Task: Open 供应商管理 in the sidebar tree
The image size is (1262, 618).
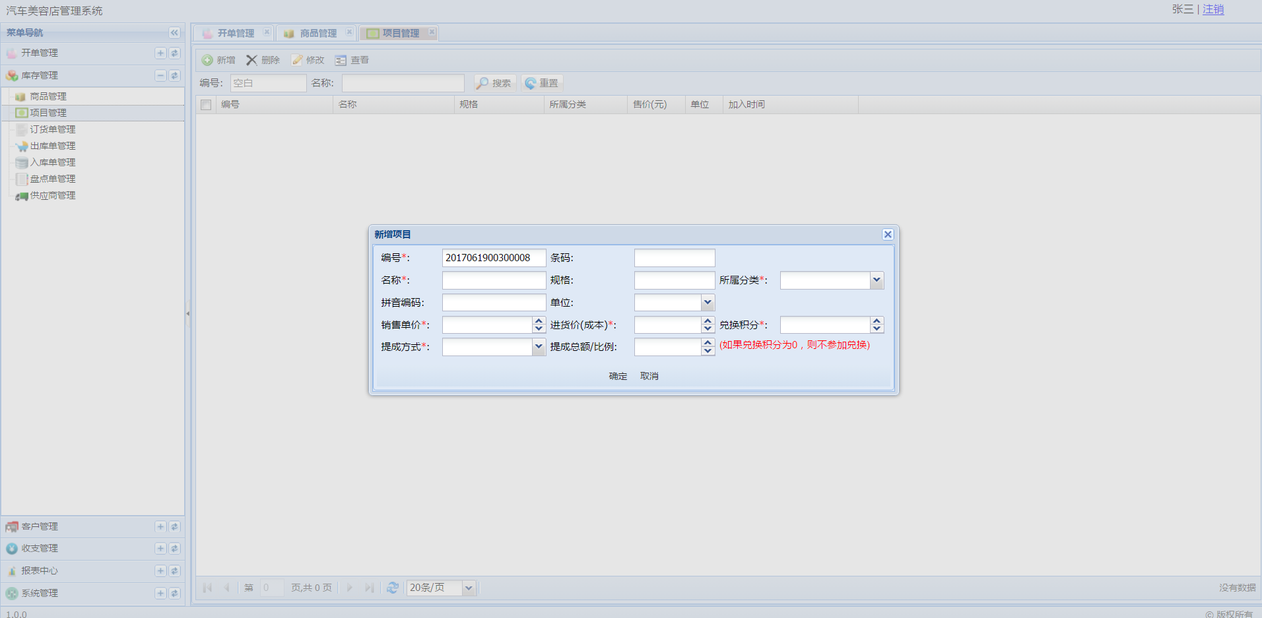Action: click(x=53, y=195)
